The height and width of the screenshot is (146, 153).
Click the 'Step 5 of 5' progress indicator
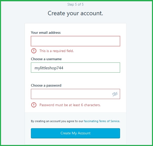(75, 4)
